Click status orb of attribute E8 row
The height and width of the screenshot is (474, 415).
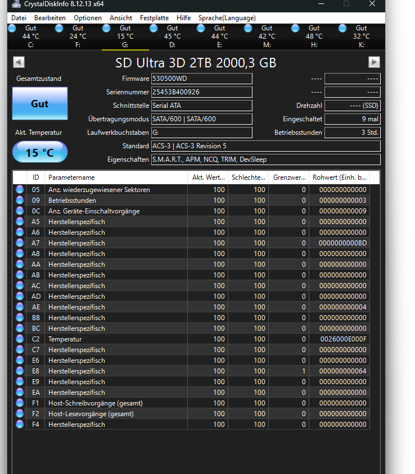(20, 371)
